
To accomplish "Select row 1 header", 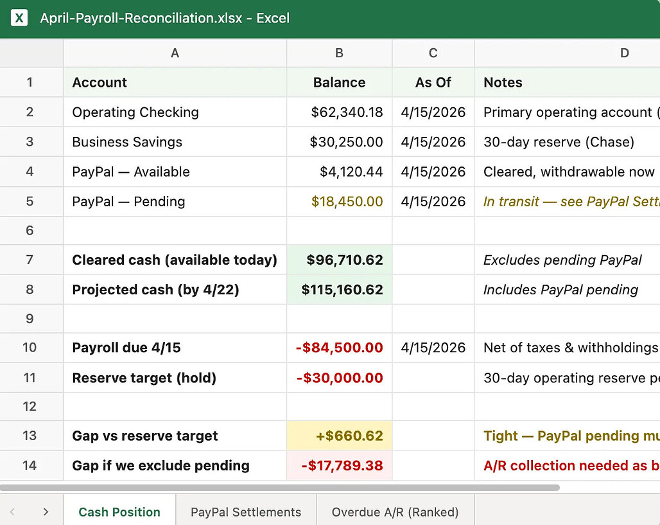I will point(31,82).
